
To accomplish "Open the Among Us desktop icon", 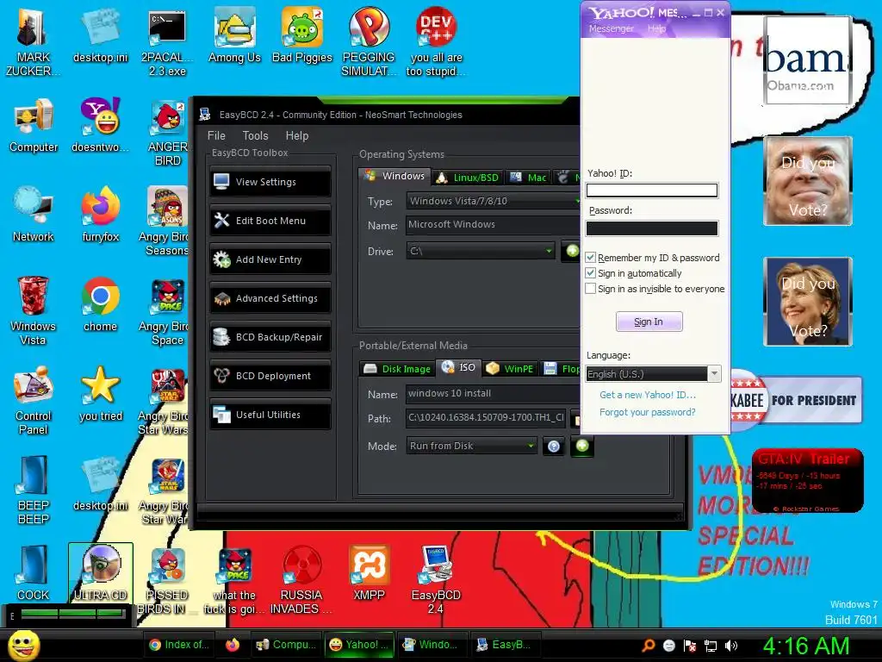I will pos(234,35).
